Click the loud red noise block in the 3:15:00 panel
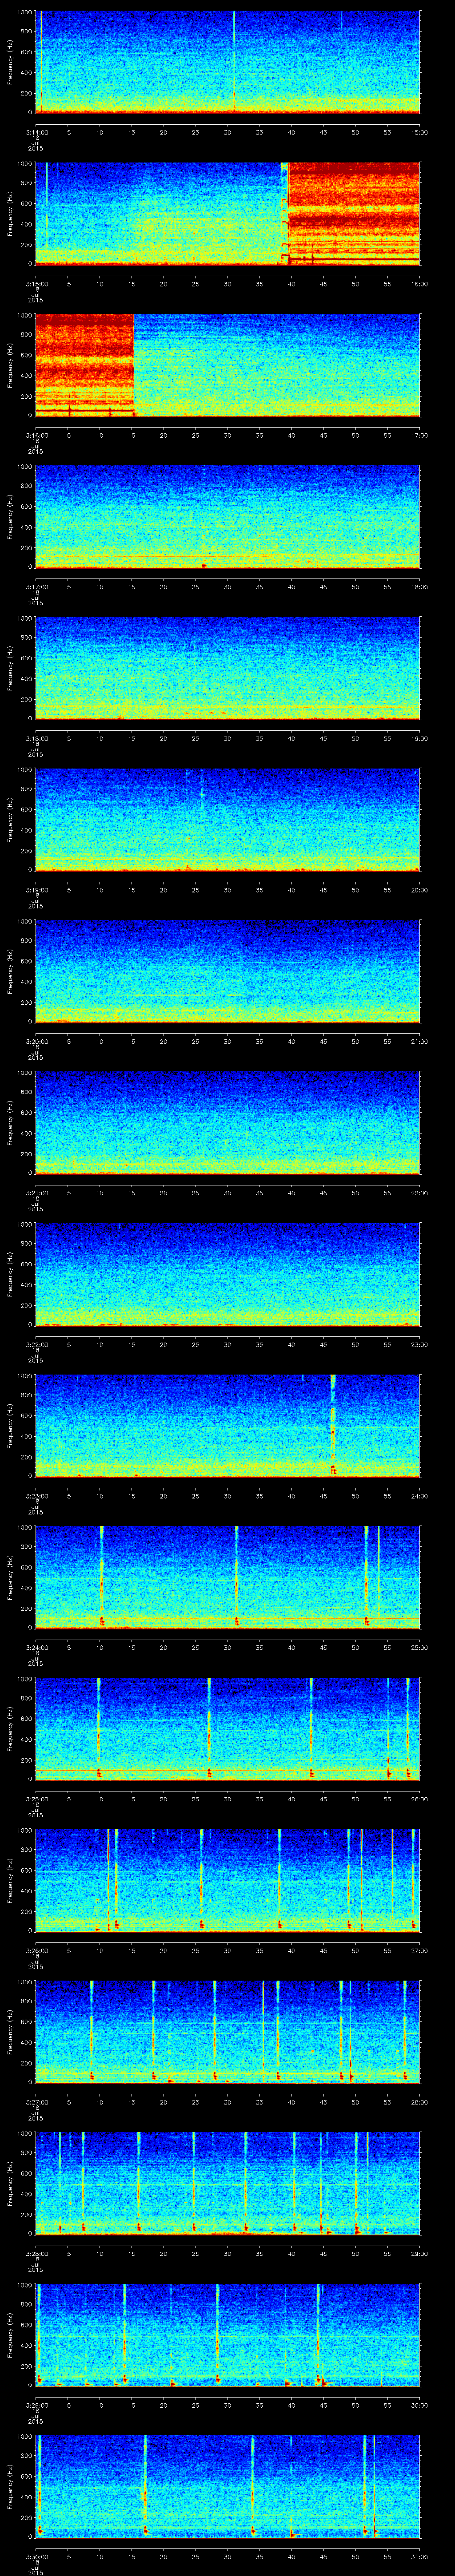This screenshot has height=2576, width=455. coord(354,214)
